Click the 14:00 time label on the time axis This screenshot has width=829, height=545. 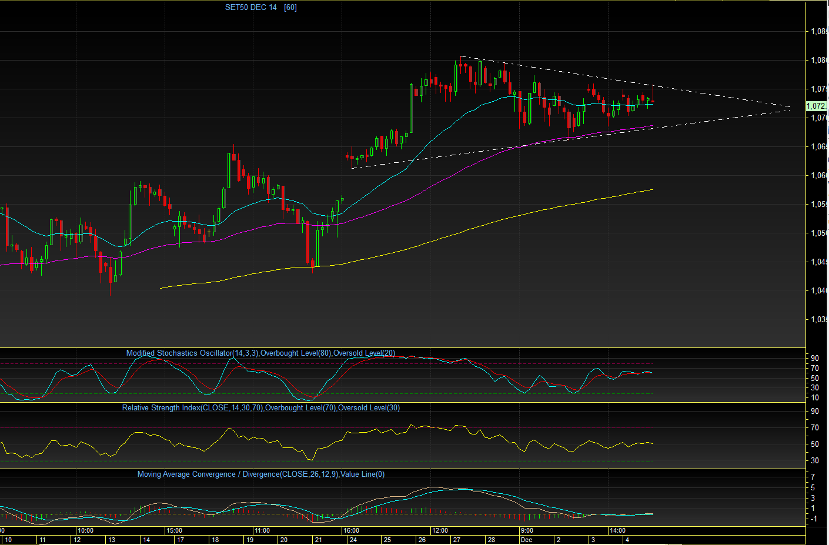pos(617,530)
